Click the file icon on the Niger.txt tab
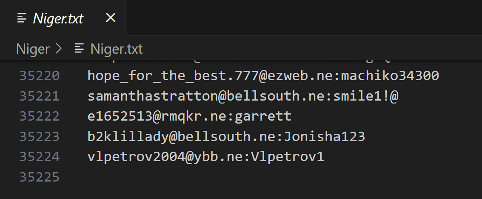The image size is (482, 199). tap(22, 18)
